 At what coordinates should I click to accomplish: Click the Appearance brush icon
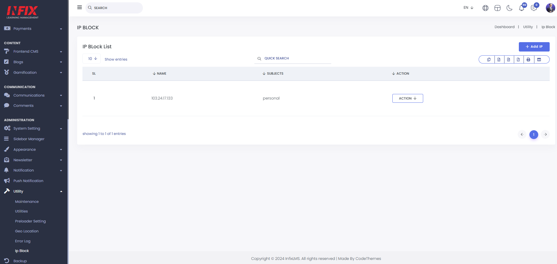pos(7,149)
